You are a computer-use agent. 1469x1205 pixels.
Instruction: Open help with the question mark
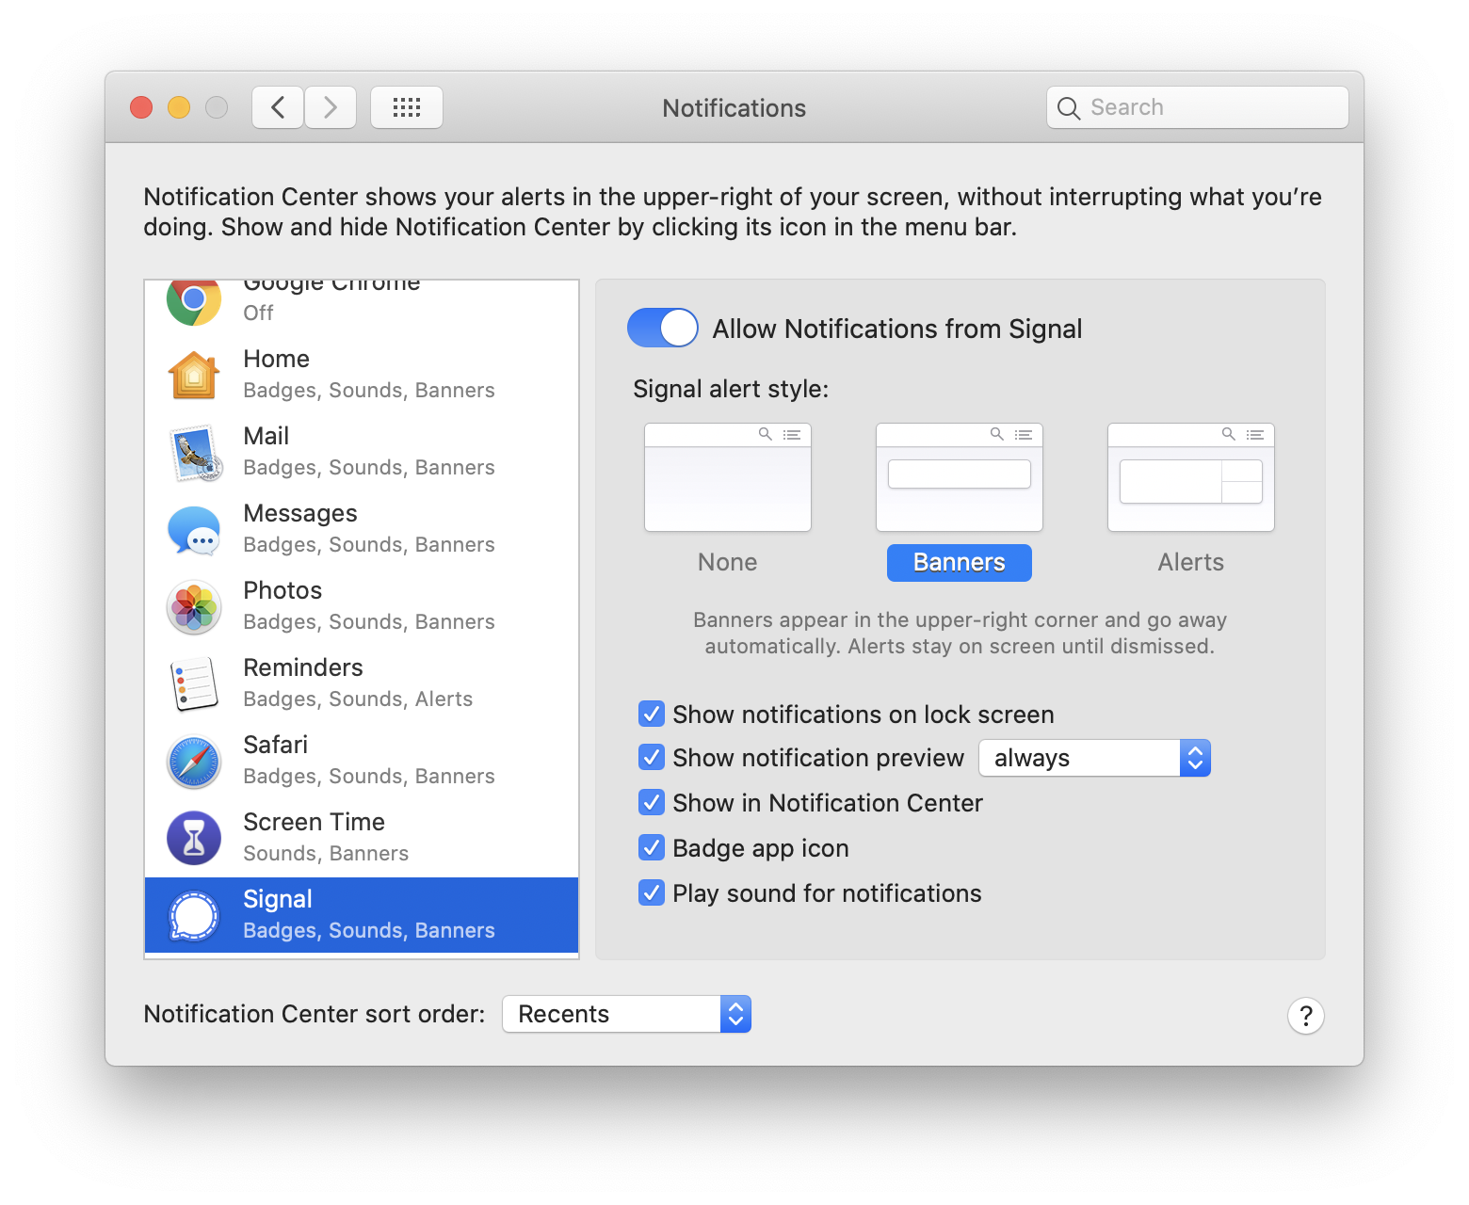coord(1306,1016)
